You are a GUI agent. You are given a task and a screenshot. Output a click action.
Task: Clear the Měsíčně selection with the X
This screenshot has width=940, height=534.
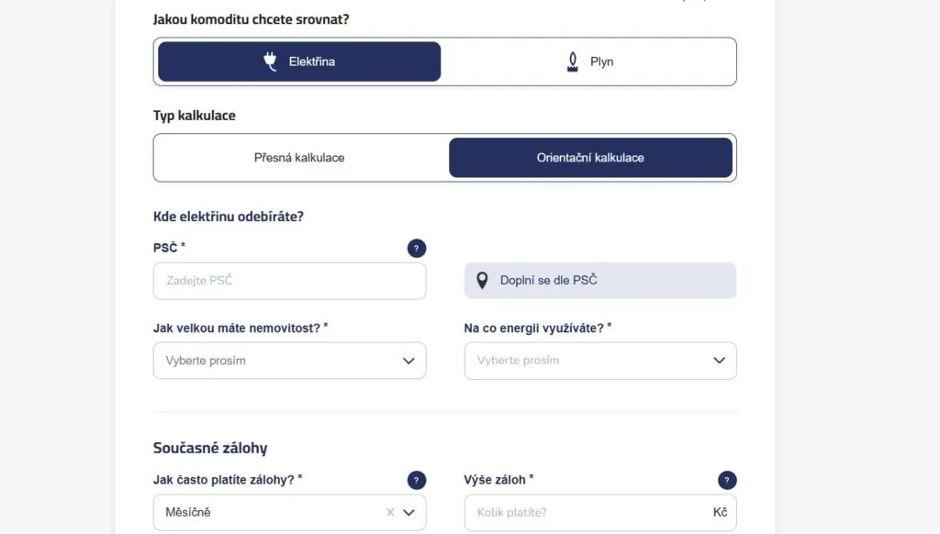coord(390,512)
